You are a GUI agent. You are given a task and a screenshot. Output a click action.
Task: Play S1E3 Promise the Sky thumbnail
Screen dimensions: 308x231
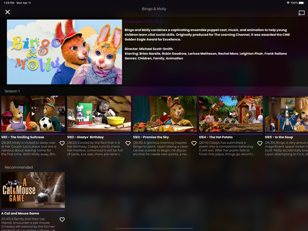165,114
